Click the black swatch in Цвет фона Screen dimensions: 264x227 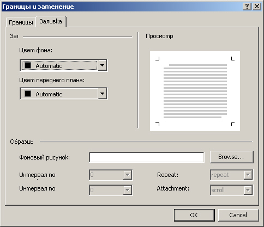(x=28, y=65)
